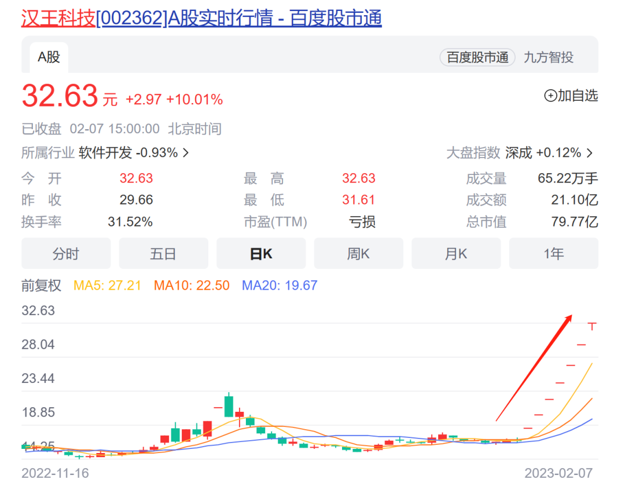Click the 23.44 price axis label
The width and height of the screenshot is (625, 486).
pyautogui.click(x=38, y=379)
